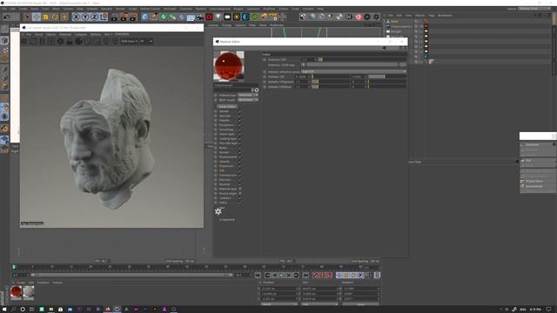557x313 pixels.
Task: Click the Undo arrow icon
Action: click(x=6, y=17)
